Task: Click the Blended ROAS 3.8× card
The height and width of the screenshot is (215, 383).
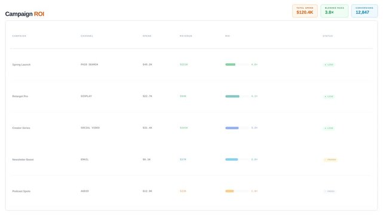Action: [x=335, y=11]
